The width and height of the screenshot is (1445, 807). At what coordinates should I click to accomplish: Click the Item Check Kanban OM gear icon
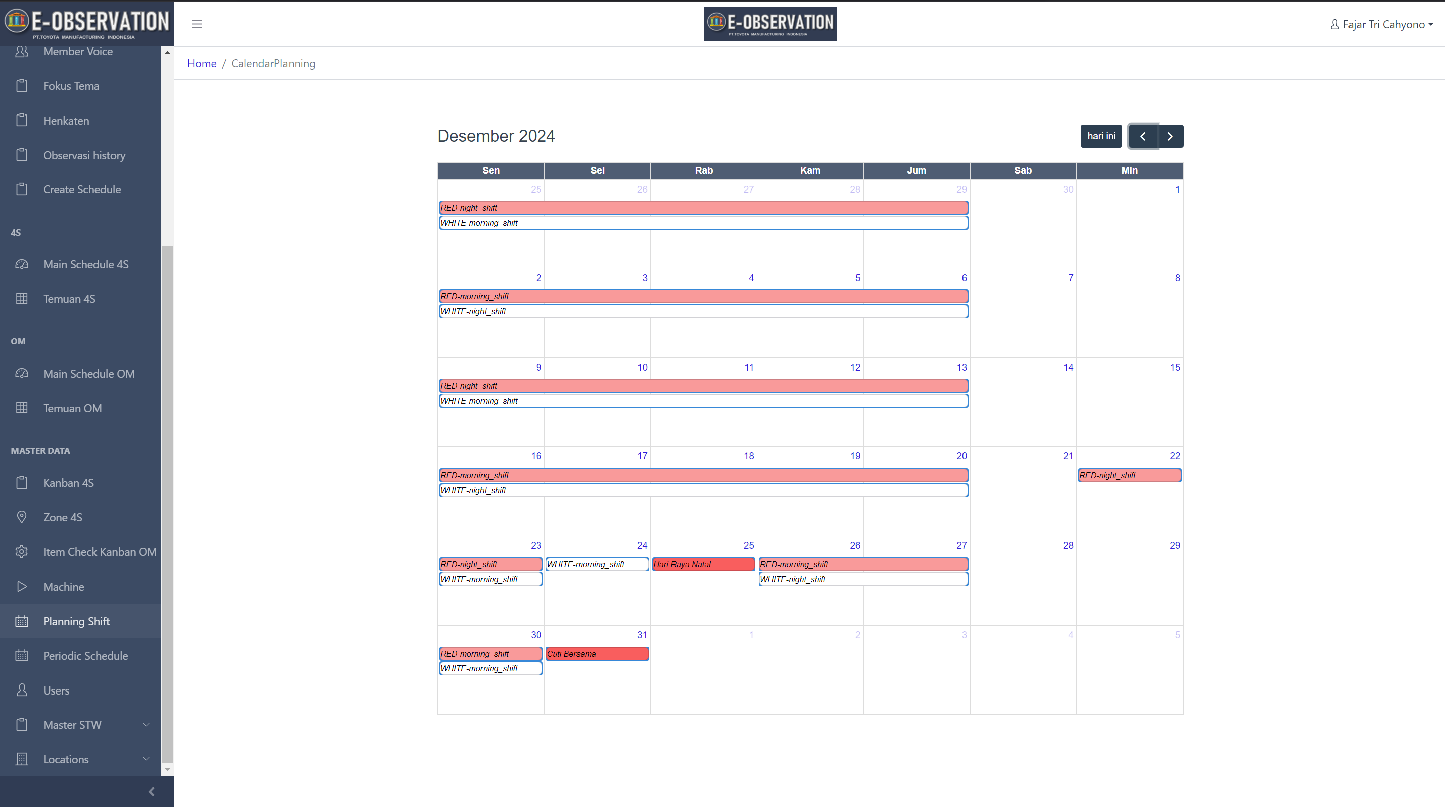pos(21,551)
